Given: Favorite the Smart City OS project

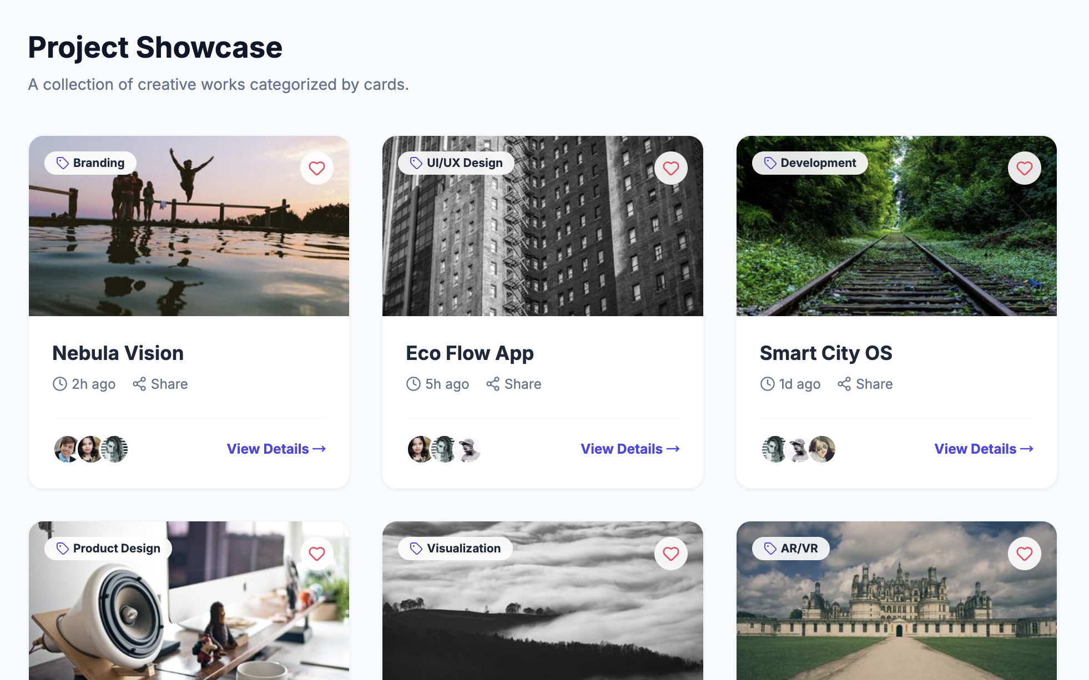Looking at the screenshot, I should coord(1024,168).
